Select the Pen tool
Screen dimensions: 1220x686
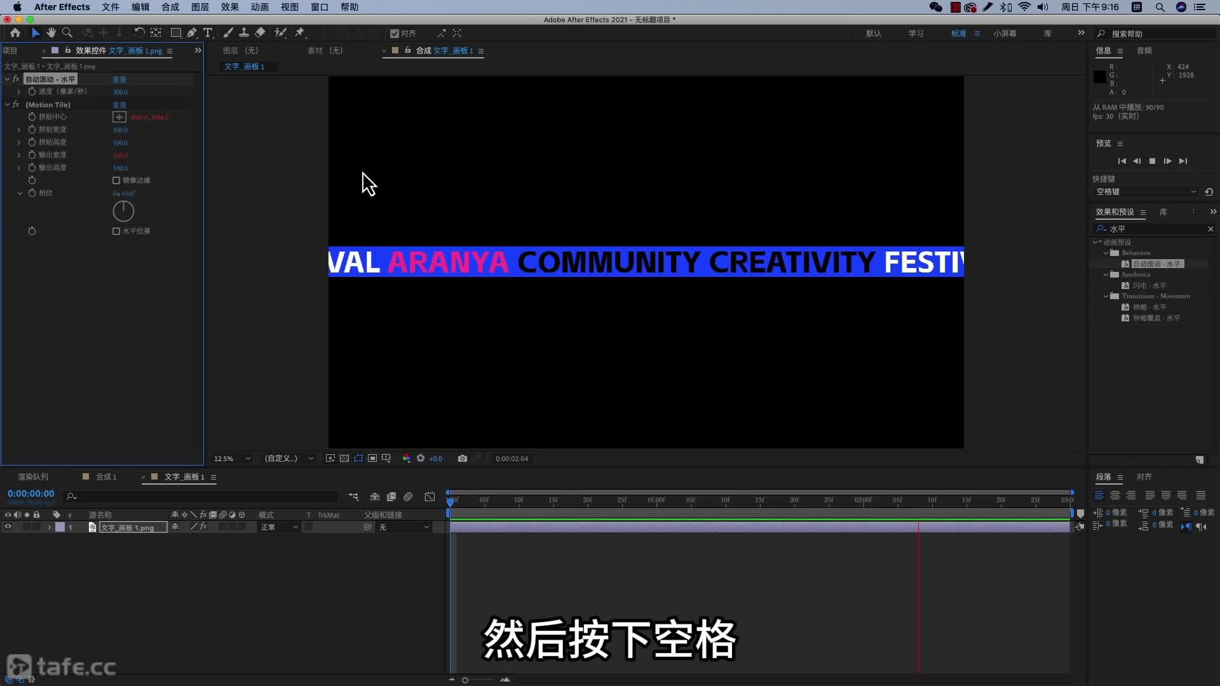[192, 33]
